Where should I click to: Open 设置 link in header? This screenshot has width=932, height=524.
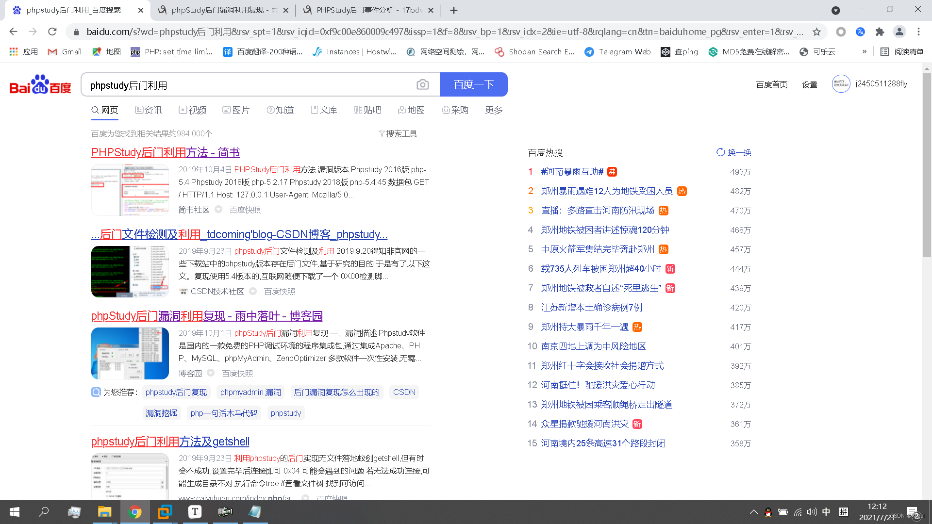click(809, 84)
